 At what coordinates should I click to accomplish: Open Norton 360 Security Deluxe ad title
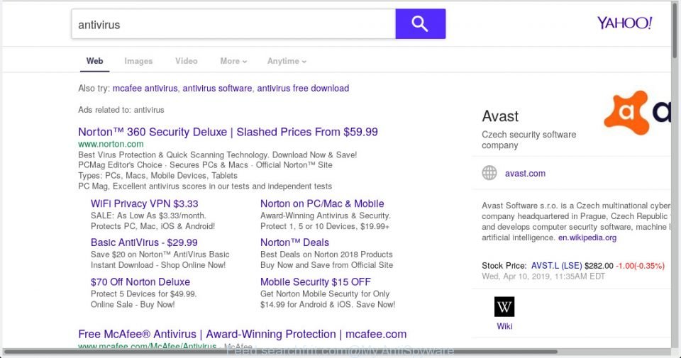click(x=228, y=132)
